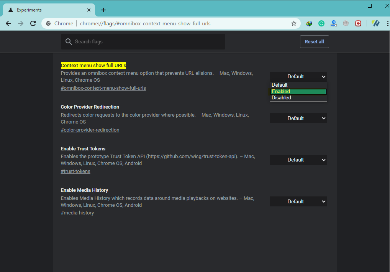Viewport: 390px width, 272px height.
Task: Open the Internet Download Manager extension icon
Action: click(309, 23)
